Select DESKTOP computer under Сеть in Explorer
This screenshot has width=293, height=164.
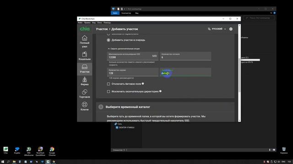coord(125,128)
